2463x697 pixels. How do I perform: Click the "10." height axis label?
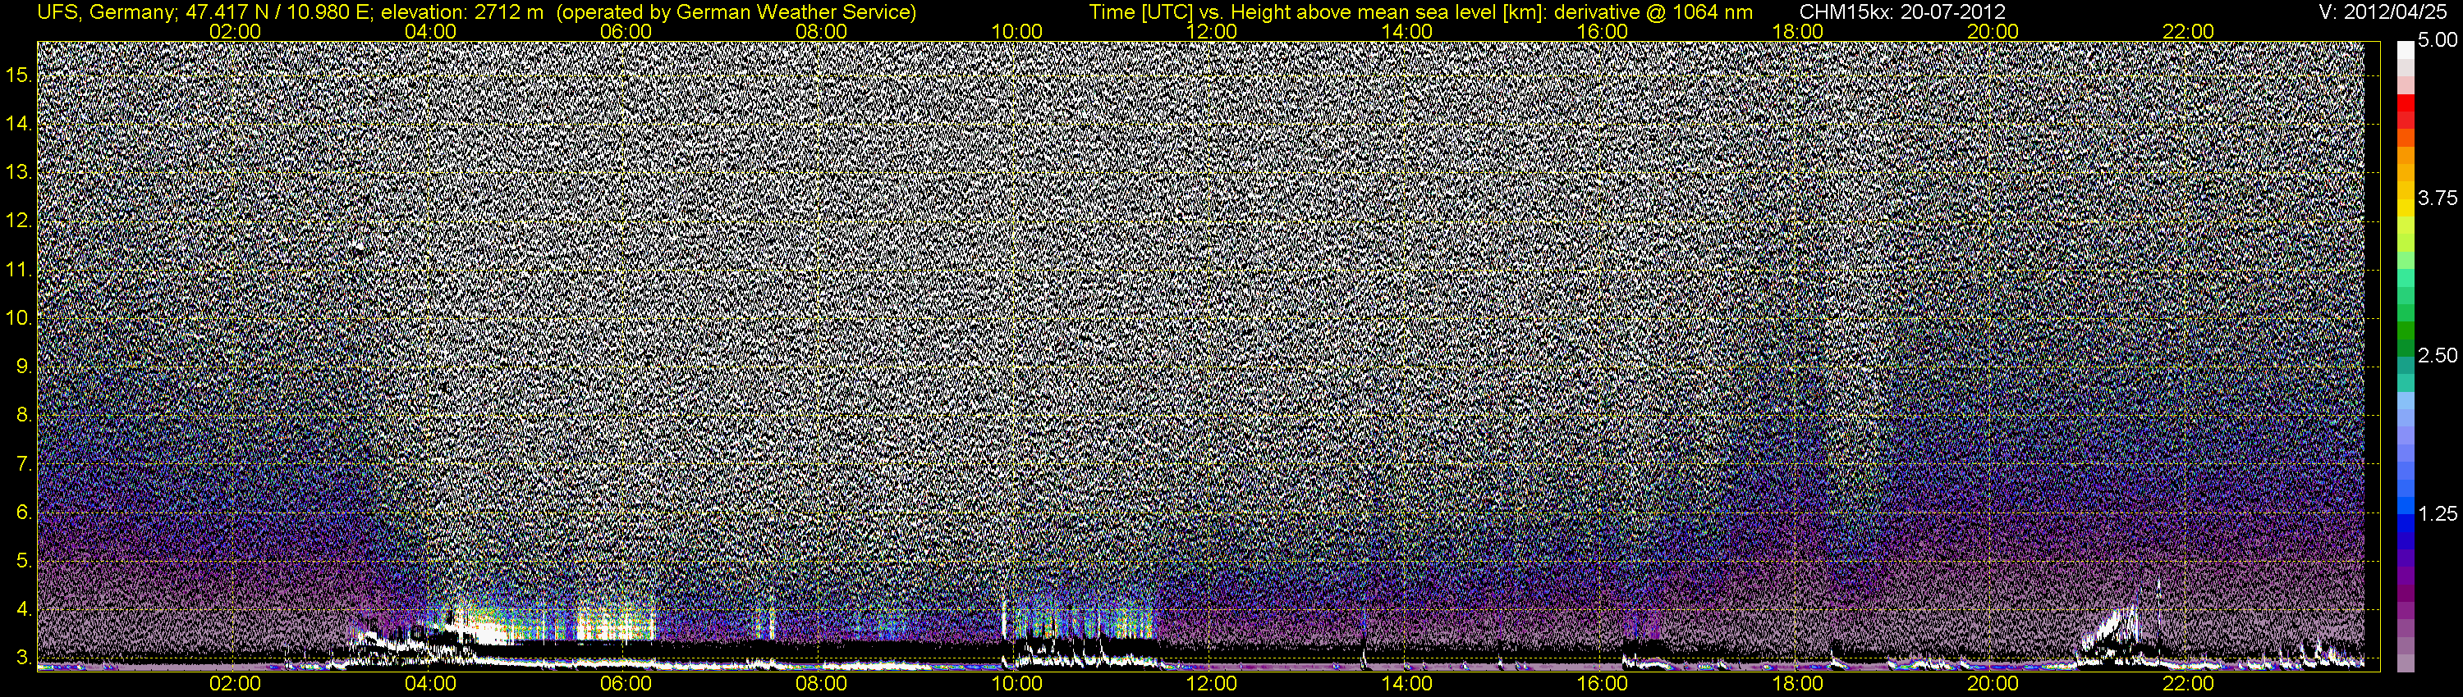click(x=19, y=318)
